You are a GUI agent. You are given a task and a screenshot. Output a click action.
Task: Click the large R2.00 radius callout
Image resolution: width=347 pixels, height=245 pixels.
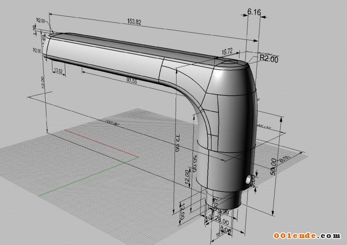(268, 59)
